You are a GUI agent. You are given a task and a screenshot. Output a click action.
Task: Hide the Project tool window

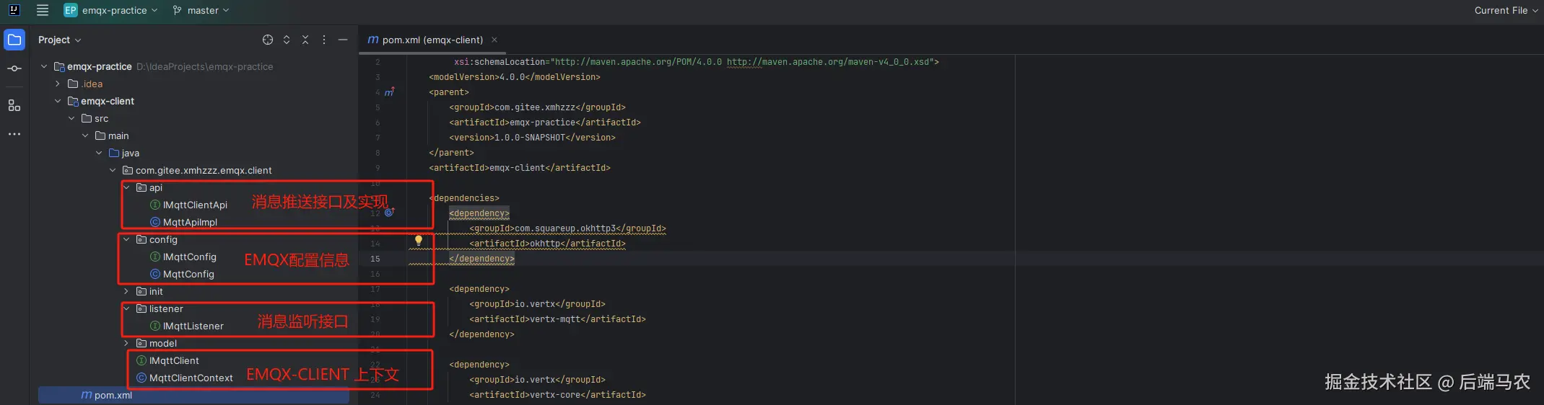[x=343, y=40]
